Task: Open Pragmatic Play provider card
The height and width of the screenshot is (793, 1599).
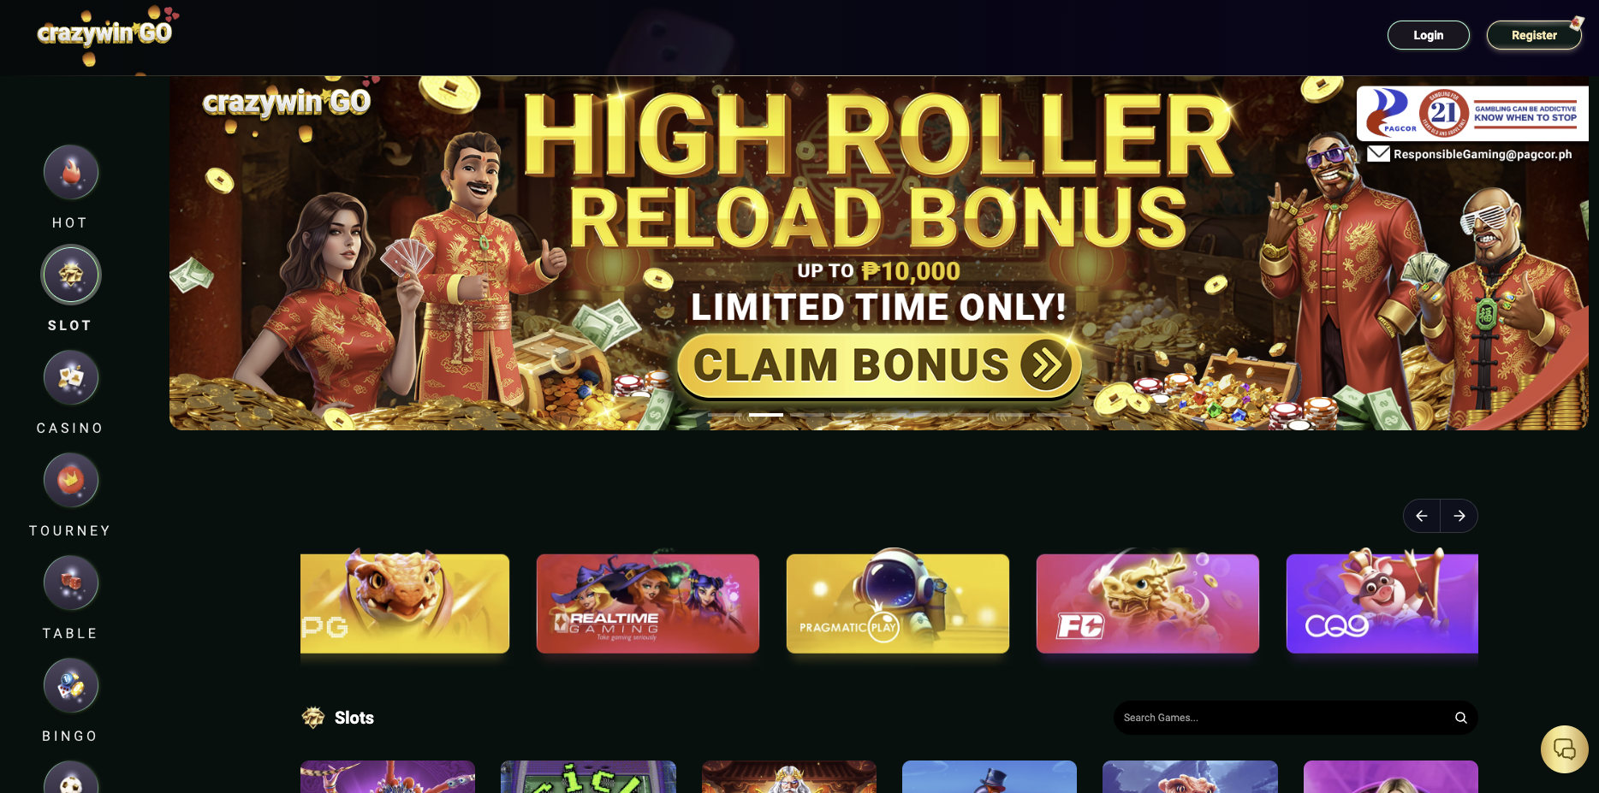Action: (898, 603)
